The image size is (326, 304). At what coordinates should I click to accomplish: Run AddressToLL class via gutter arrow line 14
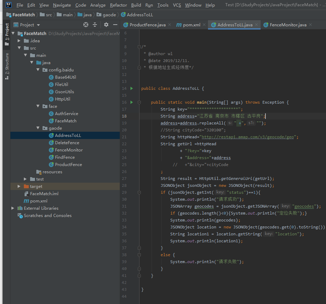pos(132,88)
